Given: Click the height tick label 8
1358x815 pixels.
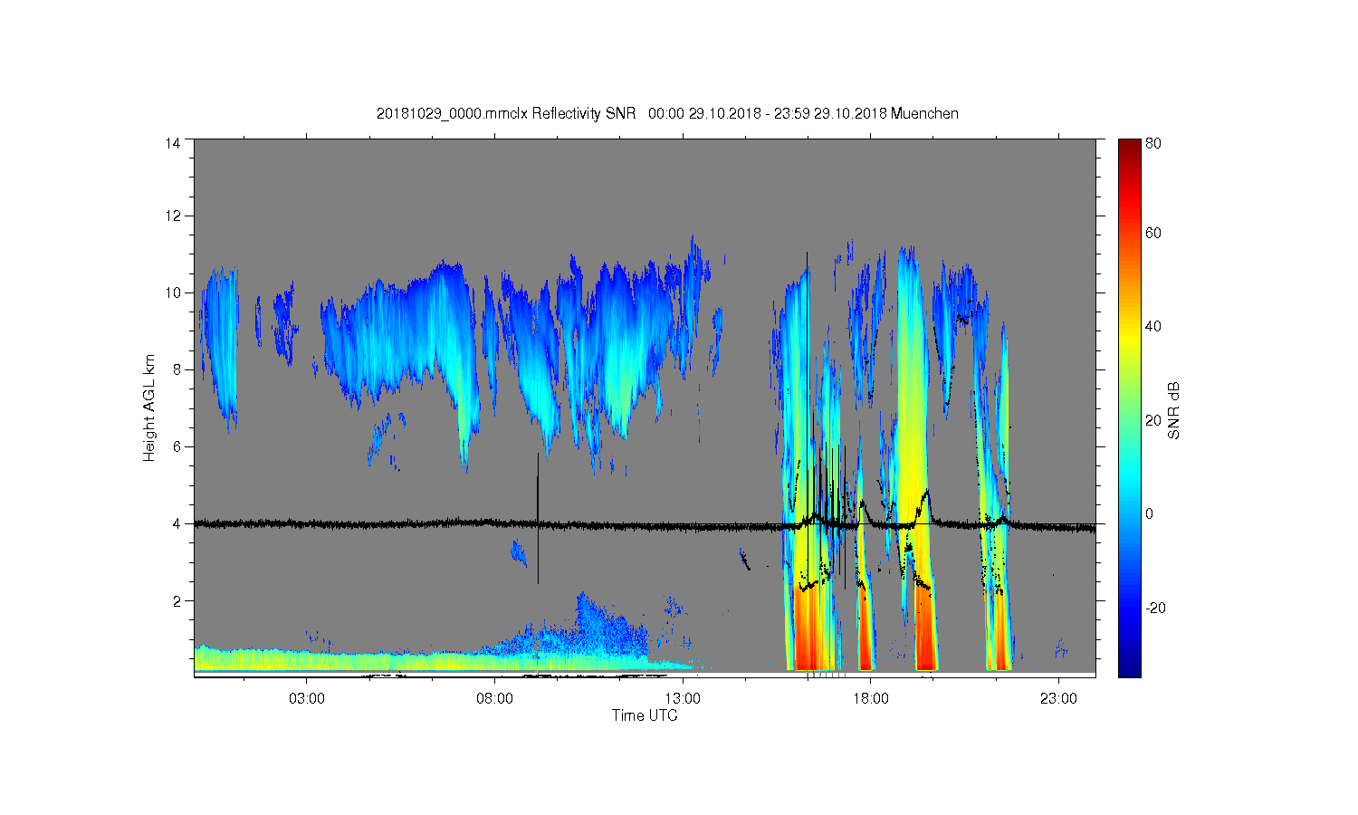Looking at the screenshot, I should point(176,369).
